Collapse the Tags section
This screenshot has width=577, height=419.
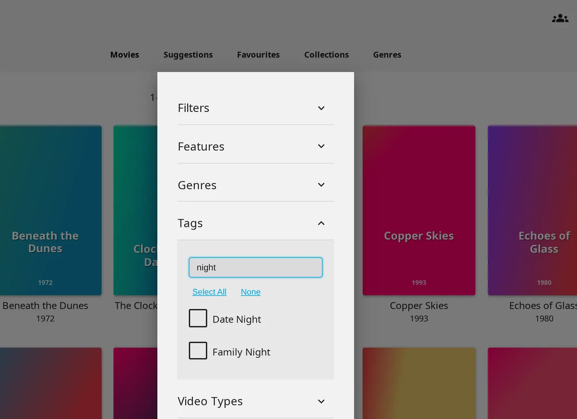coord(256,223)
